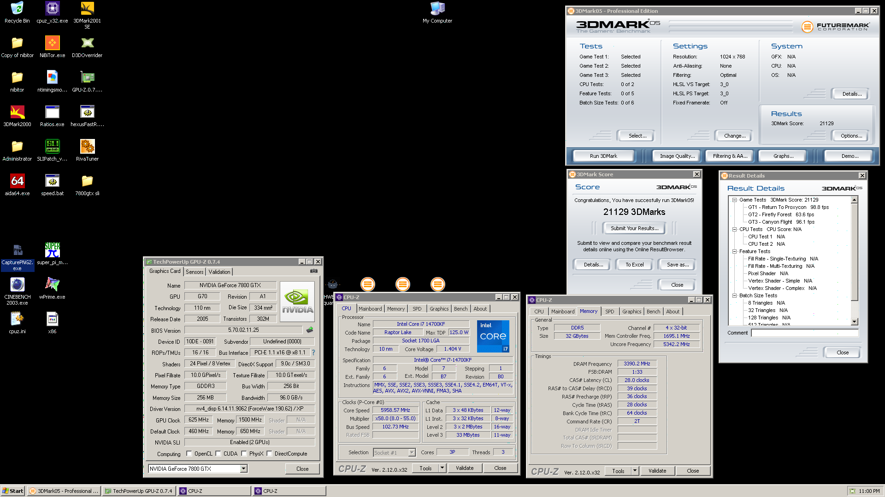The image size is (885, 497).
Task: Click To Excel button
Action: [x=635, y=265]
